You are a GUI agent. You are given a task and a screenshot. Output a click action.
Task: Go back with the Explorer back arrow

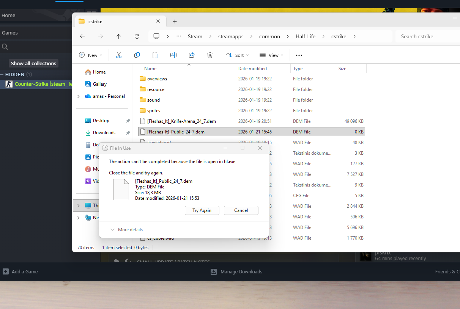coord(82,36)
